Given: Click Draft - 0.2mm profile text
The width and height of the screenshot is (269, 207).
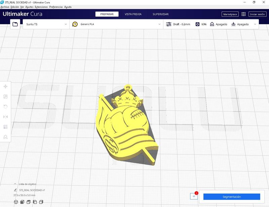Looking at the screenshot, I should pyautogui.click(x=182, y=24).
